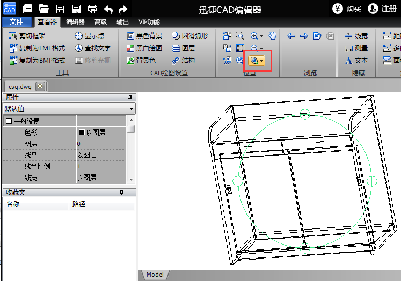This screenshot has height=281, width=401.
Task: Close the csg.dwg document tab
Action: coord(40,86)
